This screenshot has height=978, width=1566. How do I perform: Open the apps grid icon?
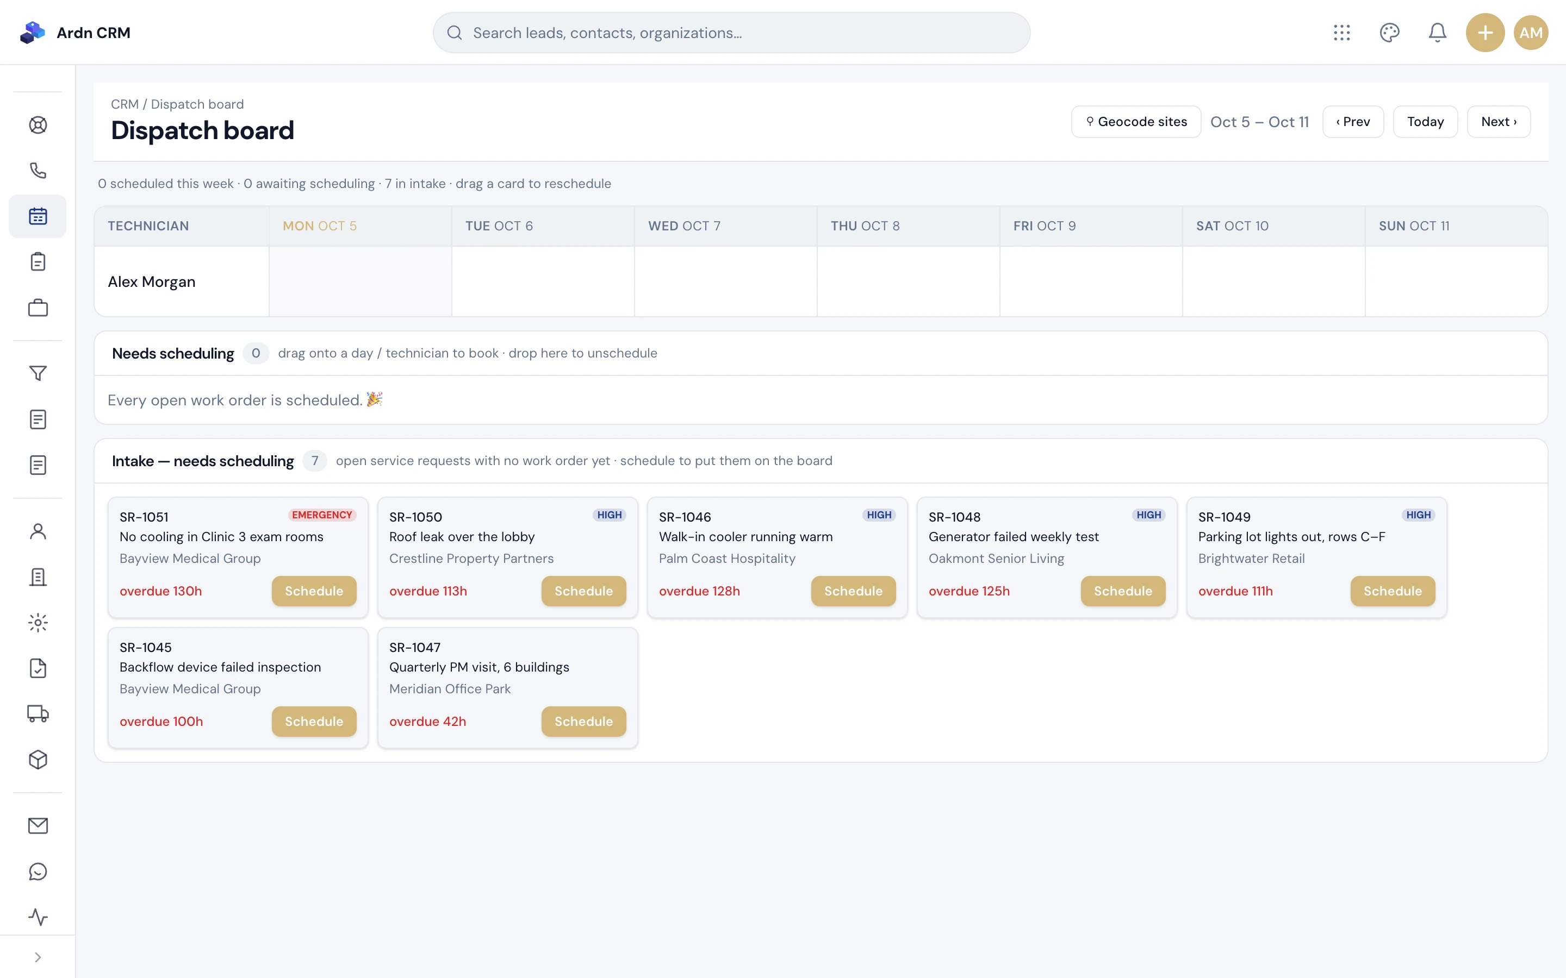(1341, 33)
